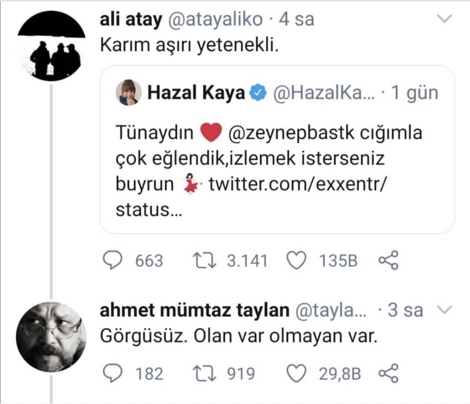This screenshot has height=404, width=470.
Task: Click Hazal Kaya's avatar in quoted tweet
Action: (x=129, y=93)
